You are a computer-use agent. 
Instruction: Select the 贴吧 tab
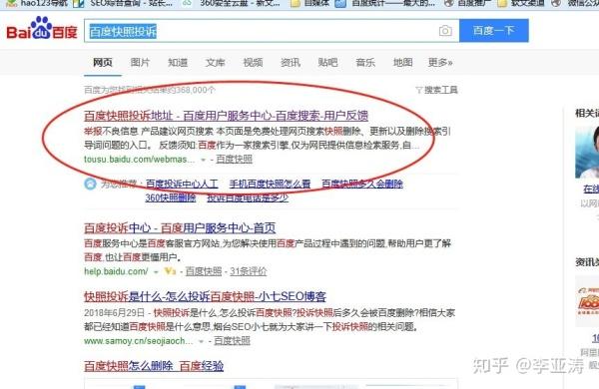point(327,62)
